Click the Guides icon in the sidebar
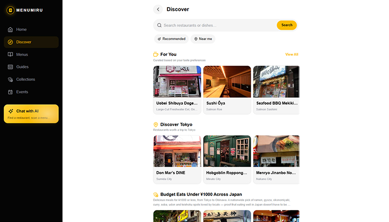Viewport: 389px width, 222px height. click(x=10, y=67)
